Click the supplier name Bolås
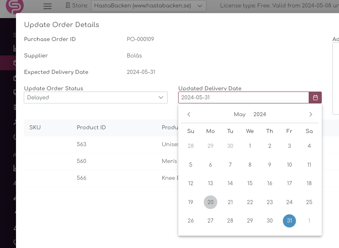Screen dimensions: 339x248 [x=134, y=55]
